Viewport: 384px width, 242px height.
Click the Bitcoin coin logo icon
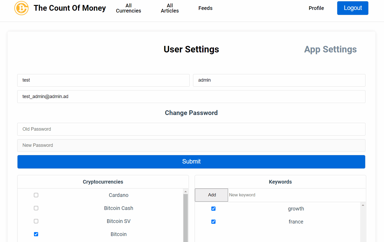(21, 8)
